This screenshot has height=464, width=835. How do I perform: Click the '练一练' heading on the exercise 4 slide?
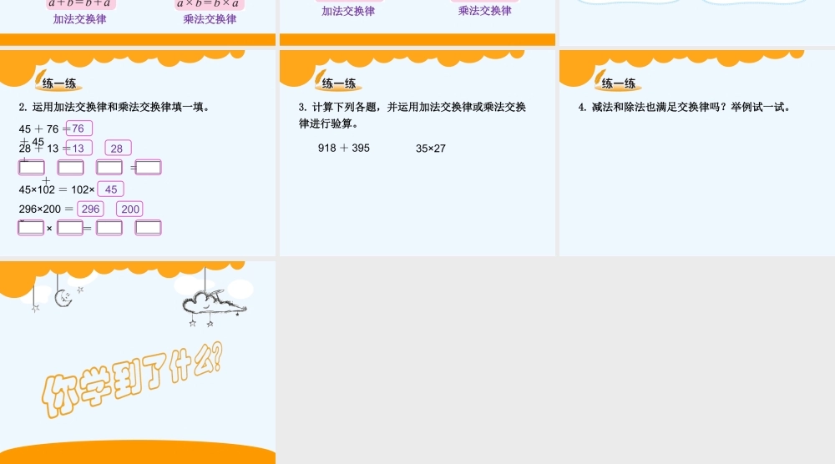[x=619, y=83]
